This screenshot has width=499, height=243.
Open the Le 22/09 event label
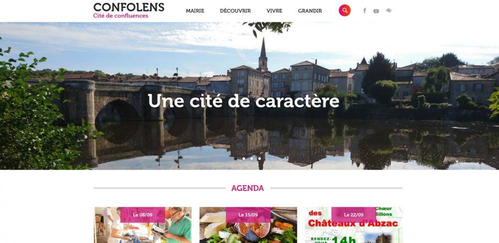pyautogui.click(x=354, y=215)
